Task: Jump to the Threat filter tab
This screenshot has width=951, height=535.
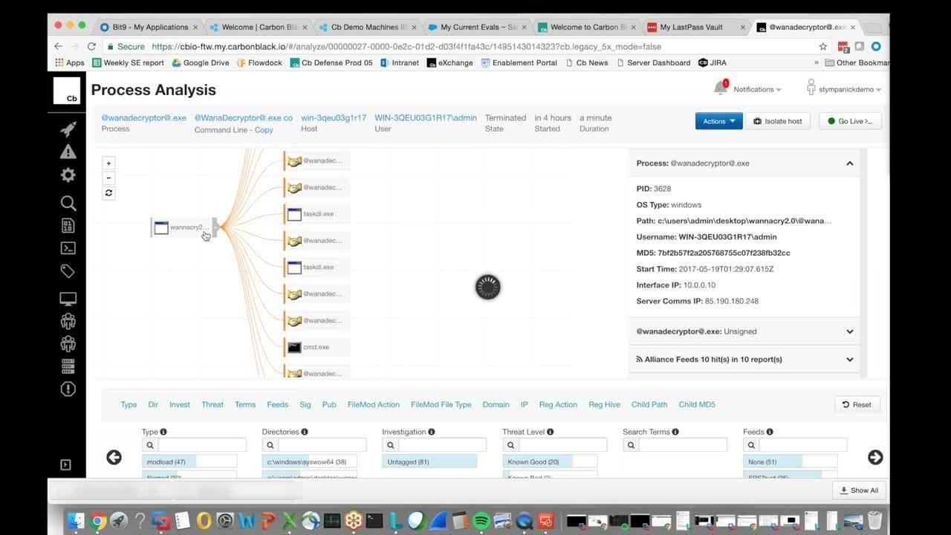Action: click(212, 404)
